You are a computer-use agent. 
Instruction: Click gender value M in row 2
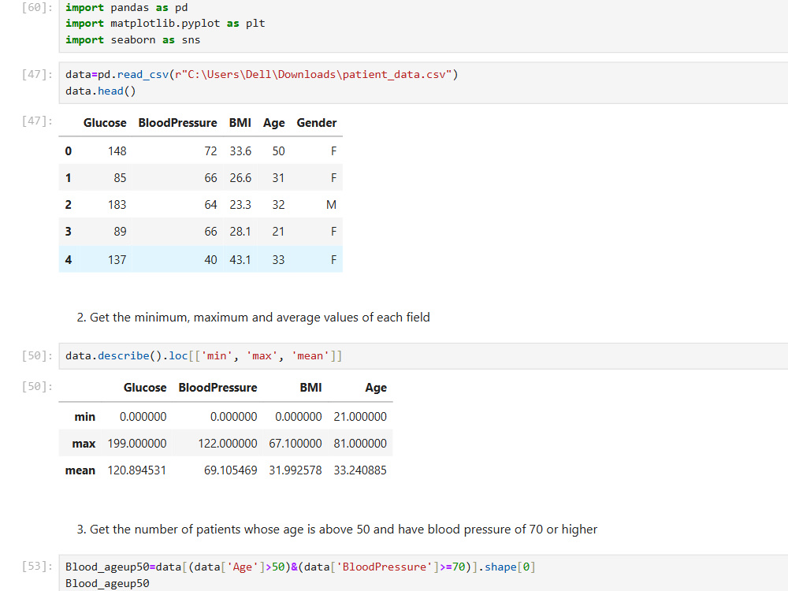coord(331,205)
